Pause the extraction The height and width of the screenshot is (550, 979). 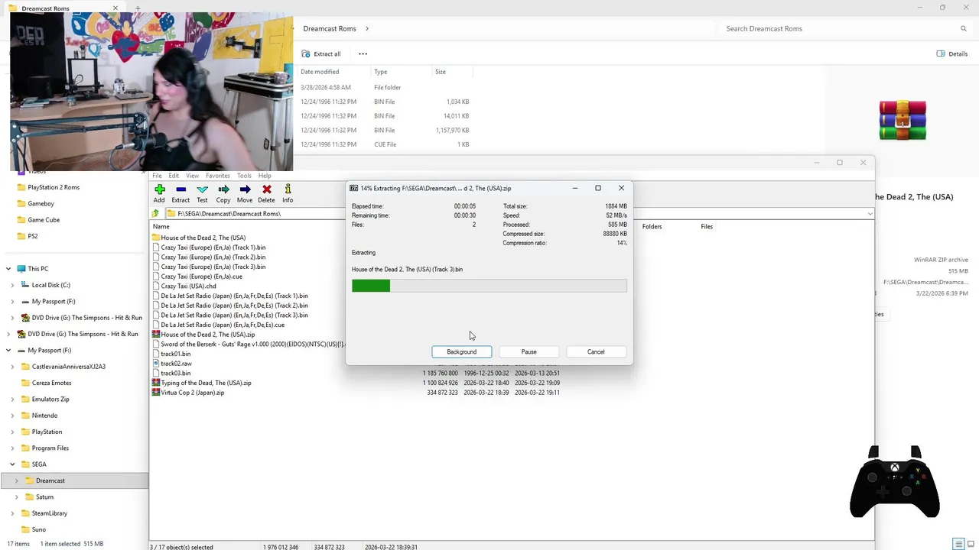point(529,351)
